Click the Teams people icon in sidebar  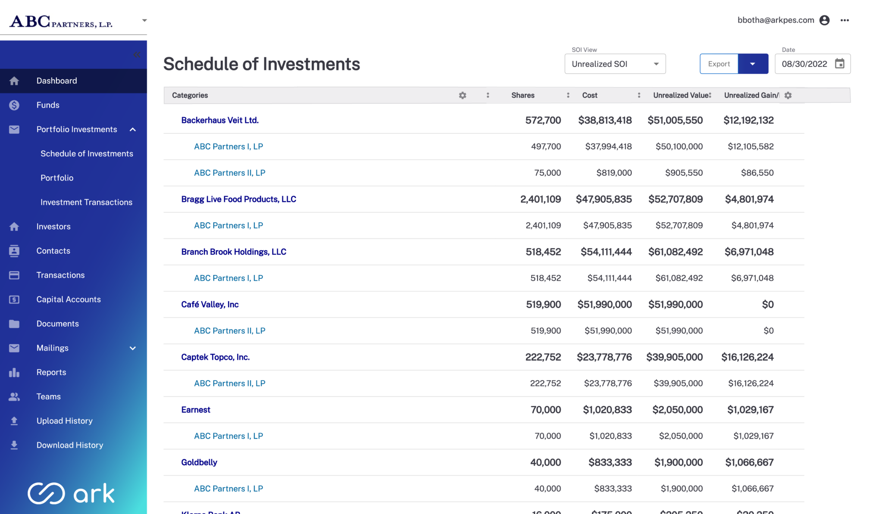14,396
